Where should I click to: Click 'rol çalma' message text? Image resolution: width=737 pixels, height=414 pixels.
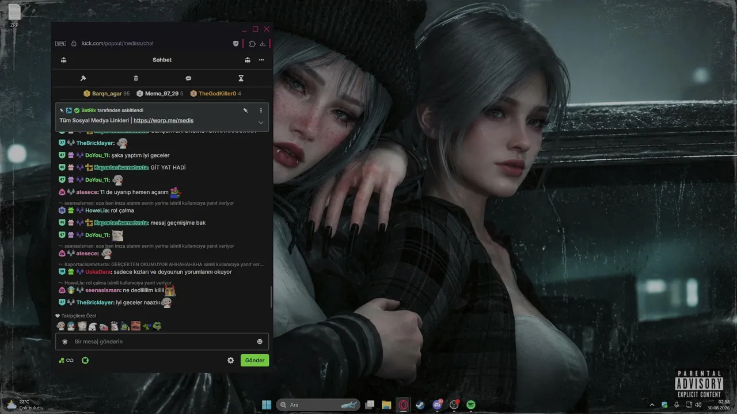pos(123,210)
